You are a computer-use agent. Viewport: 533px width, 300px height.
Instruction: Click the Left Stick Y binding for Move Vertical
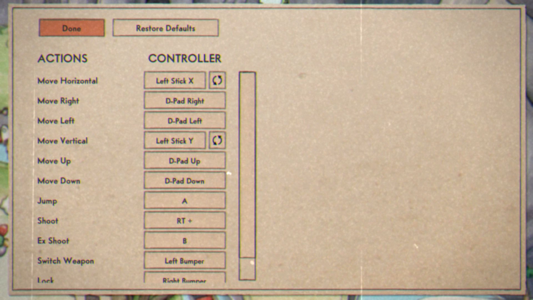tap(175, 140)
